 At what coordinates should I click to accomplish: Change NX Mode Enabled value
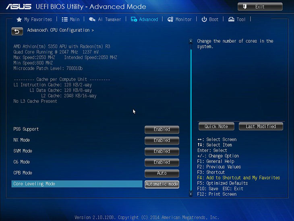(162, 140)
